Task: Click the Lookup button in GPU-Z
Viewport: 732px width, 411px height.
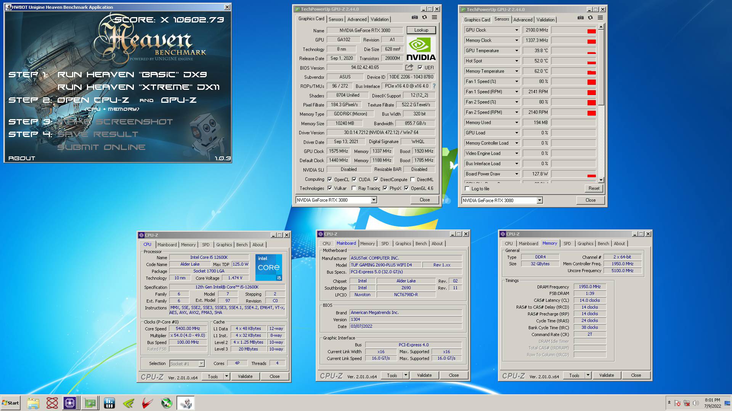Action: (x=421, y=30)
